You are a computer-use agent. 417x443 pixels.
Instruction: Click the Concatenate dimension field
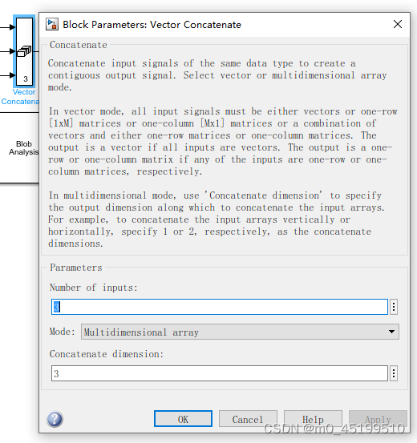pyautogui.click(x=220, y=373)
